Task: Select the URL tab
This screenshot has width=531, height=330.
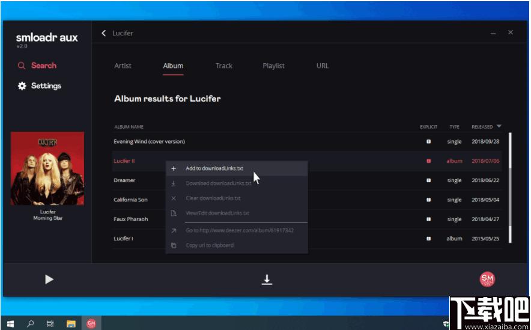Action: click(323, 66)
